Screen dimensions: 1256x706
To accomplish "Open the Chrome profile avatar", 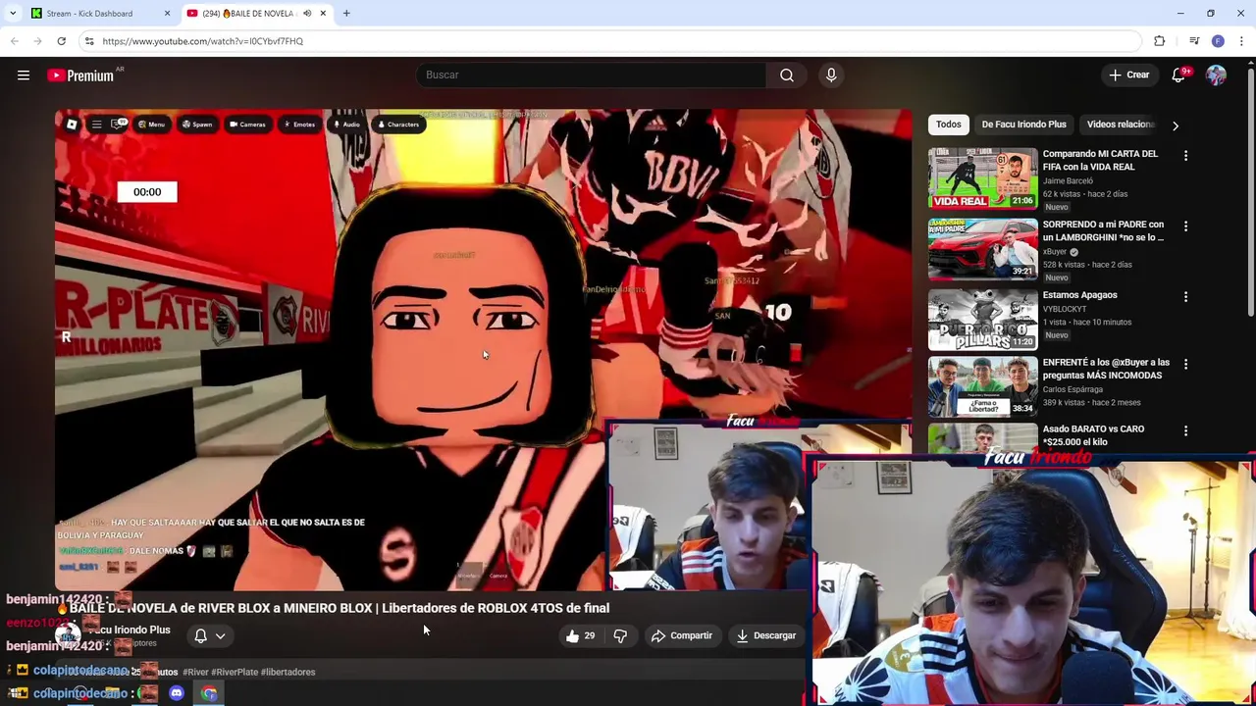I will pos(1218,41).
